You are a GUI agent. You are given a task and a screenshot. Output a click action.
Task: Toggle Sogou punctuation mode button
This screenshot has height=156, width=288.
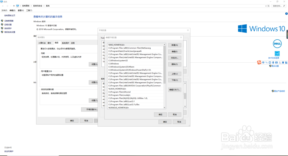coord(266,63)
